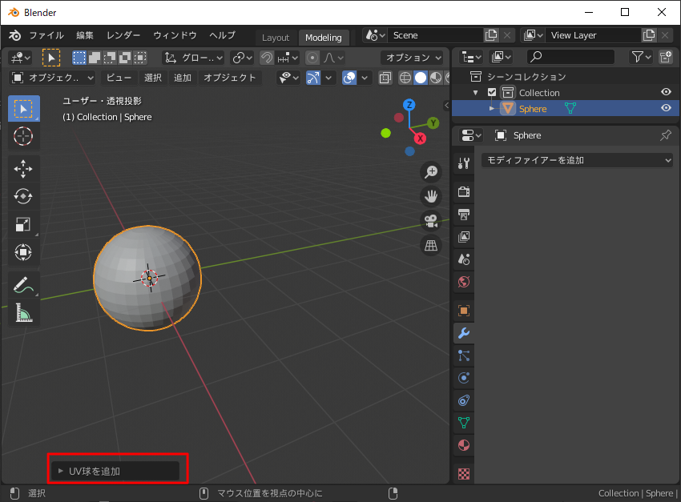The width and height of the screenshot is (681, 502).
Task: Hide the Sphere object in viewport
Action: click(x=666, y=108)
